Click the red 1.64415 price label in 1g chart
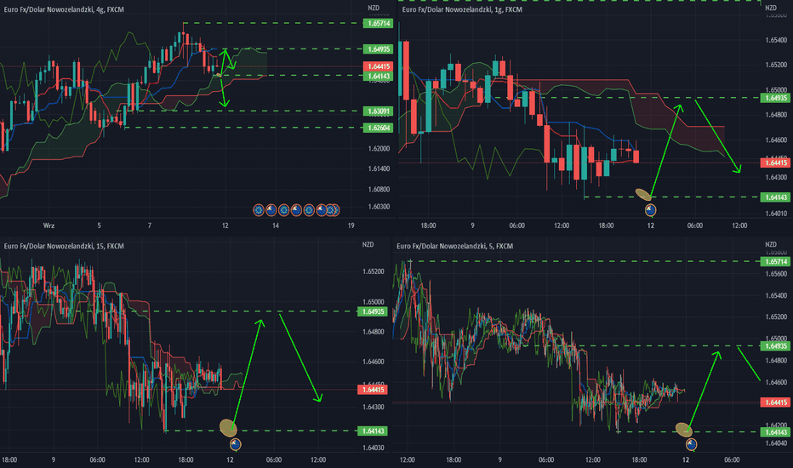This screenshot has height=468, width=793. pyautogui.click(x=776, y=163)
